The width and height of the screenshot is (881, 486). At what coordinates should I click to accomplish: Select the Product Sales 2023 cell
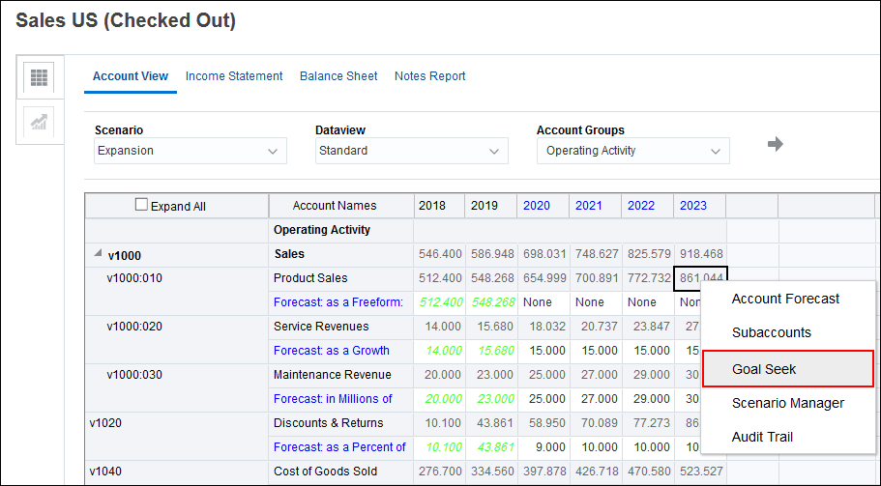700,278
